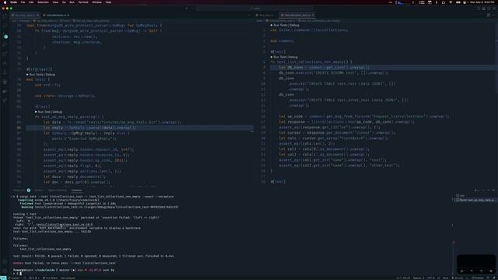The height and width of the screenshot is (280, 498).
Task: Click the UTF-8 encoding in status bar
Action: (x=430, y=278)
